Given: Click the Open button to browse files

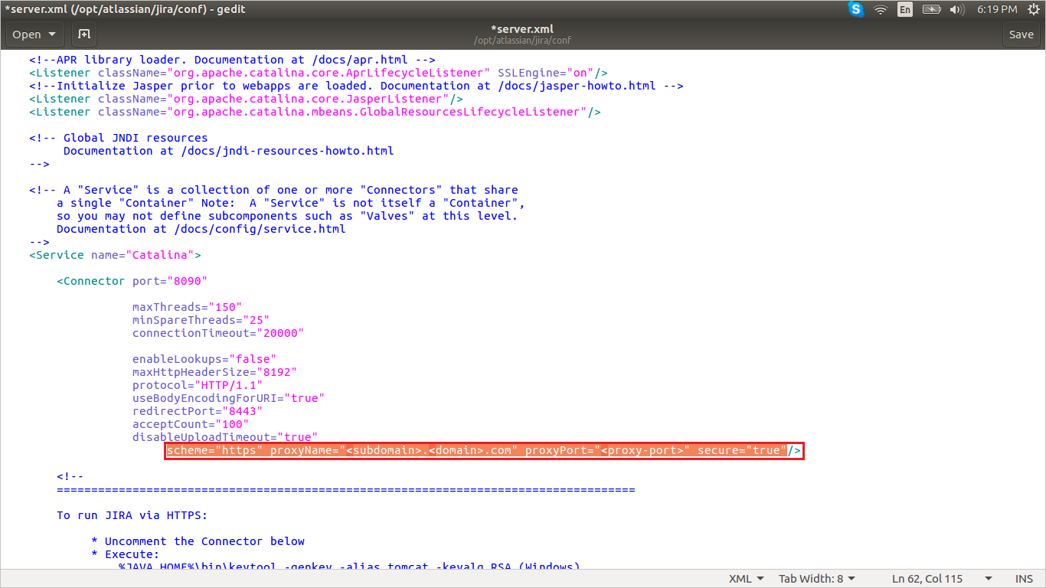Looking at the screenshot, I should pos(27,34).
